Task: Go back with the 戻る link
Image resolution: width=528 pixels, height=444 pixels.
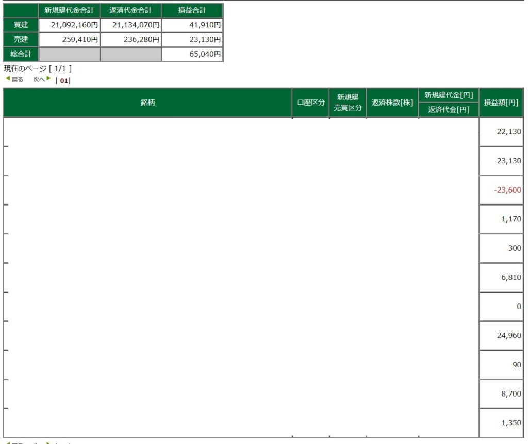Action: pyautogui.click(x=18, y=80)
